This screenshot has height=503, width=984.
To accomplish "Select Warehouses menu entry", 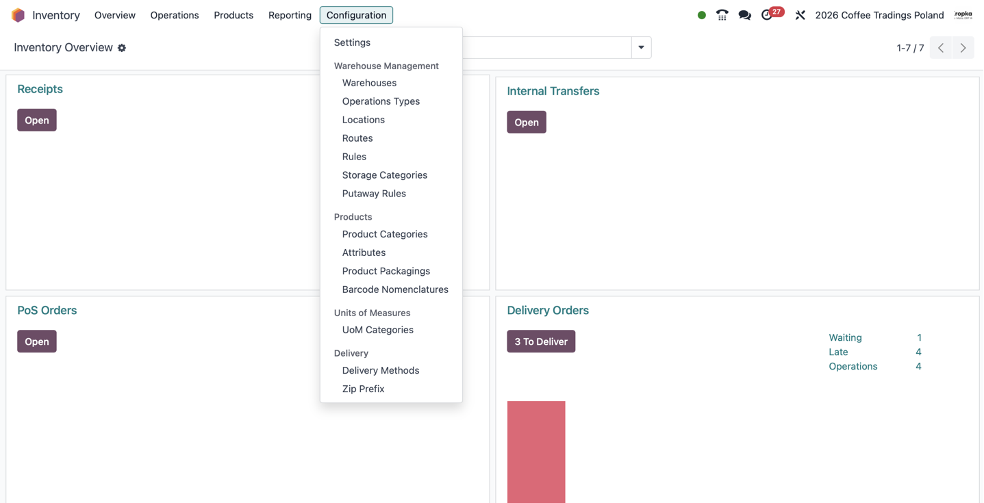I will tap(391, 83).
